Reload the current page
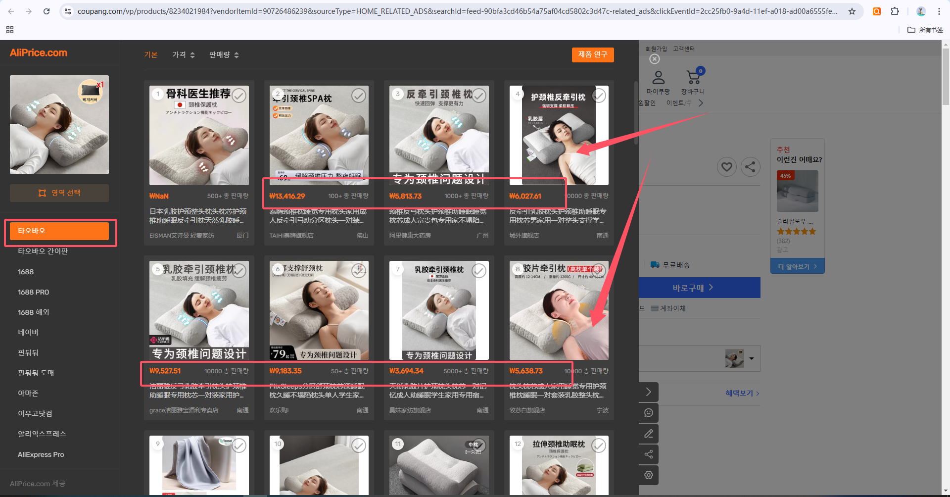Screen dimensions: 950x497 (x=47, y=11)
